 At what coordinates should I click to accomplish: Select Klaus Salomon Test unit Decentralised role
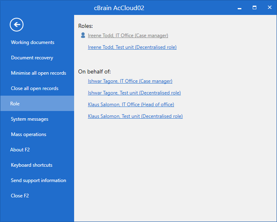(x=135, y=116)
